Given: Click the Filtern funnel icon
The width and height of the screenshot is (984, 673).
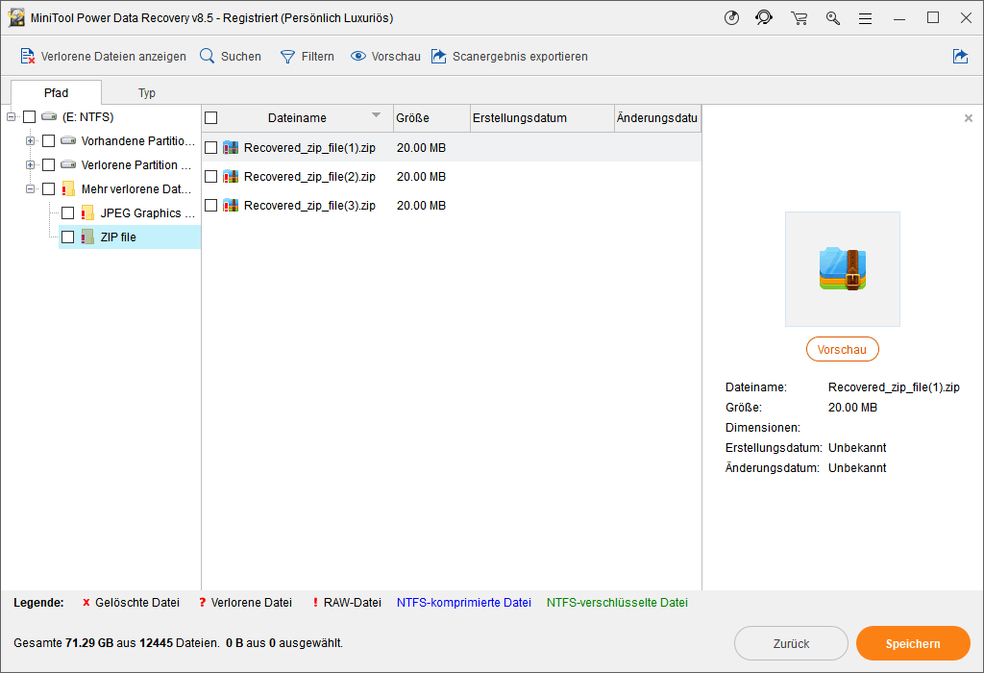Looking at the screenshot, I should pyautogui.click(x=287, y=57).
